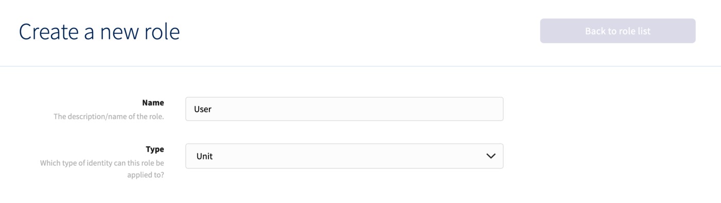Return to the role list
Screen dimensions: 721x203
617,31
